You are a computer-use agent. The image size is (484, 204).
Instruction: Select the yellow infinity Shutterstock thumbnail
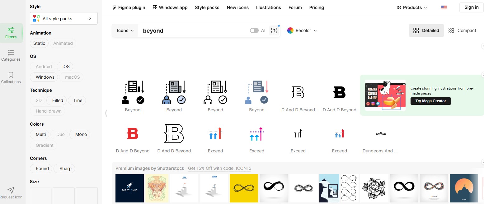click(244, 188)
